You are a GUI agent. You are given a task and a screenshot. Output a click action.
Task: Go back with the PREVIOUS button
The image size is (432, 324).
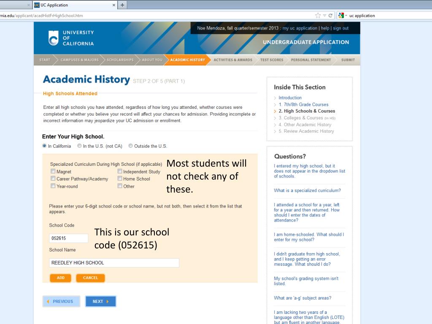pyautogui.click(x=62, y=301)
